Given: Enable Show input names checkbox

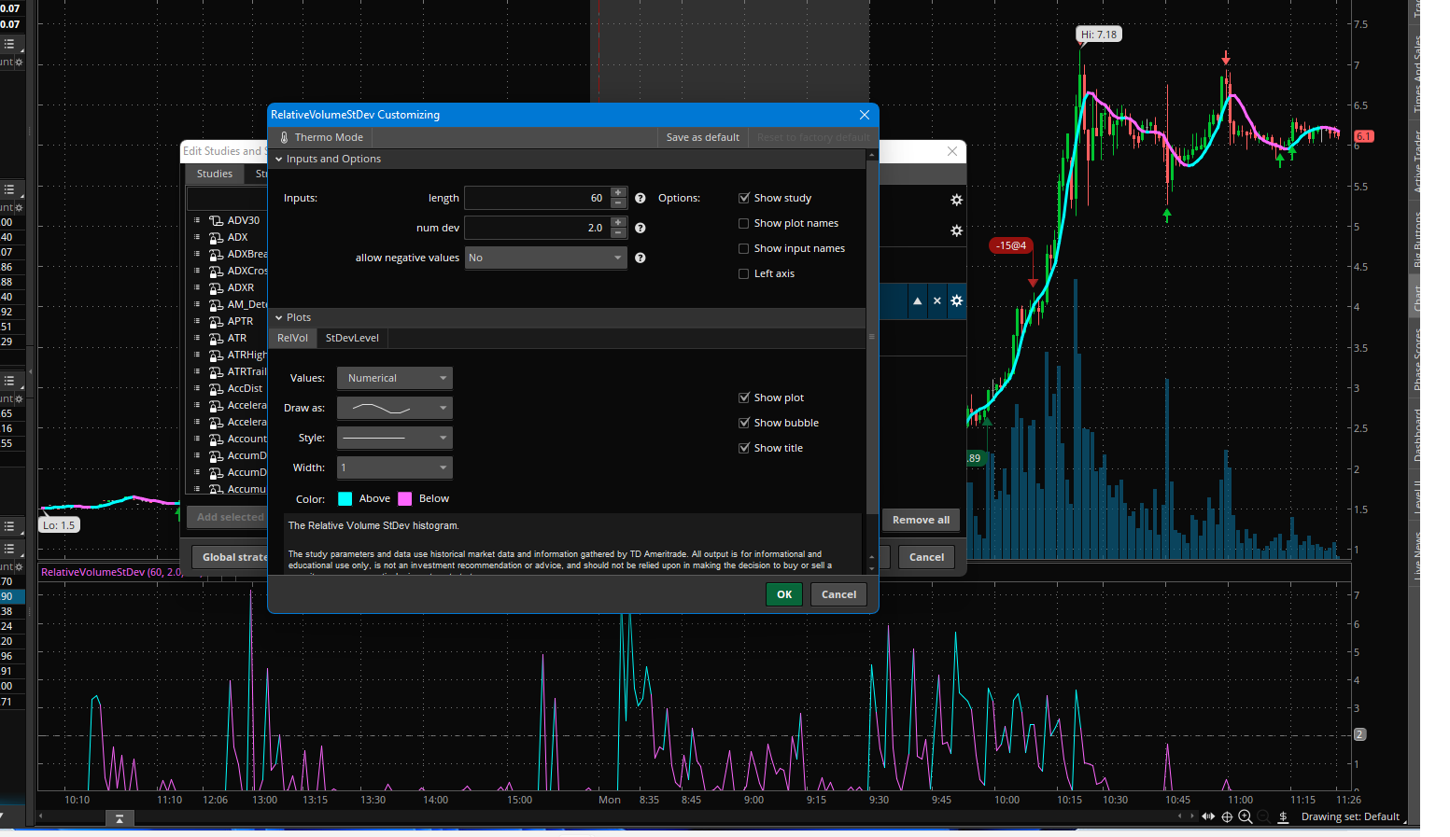Looking at the screenshot, I should tap(744, 248).
